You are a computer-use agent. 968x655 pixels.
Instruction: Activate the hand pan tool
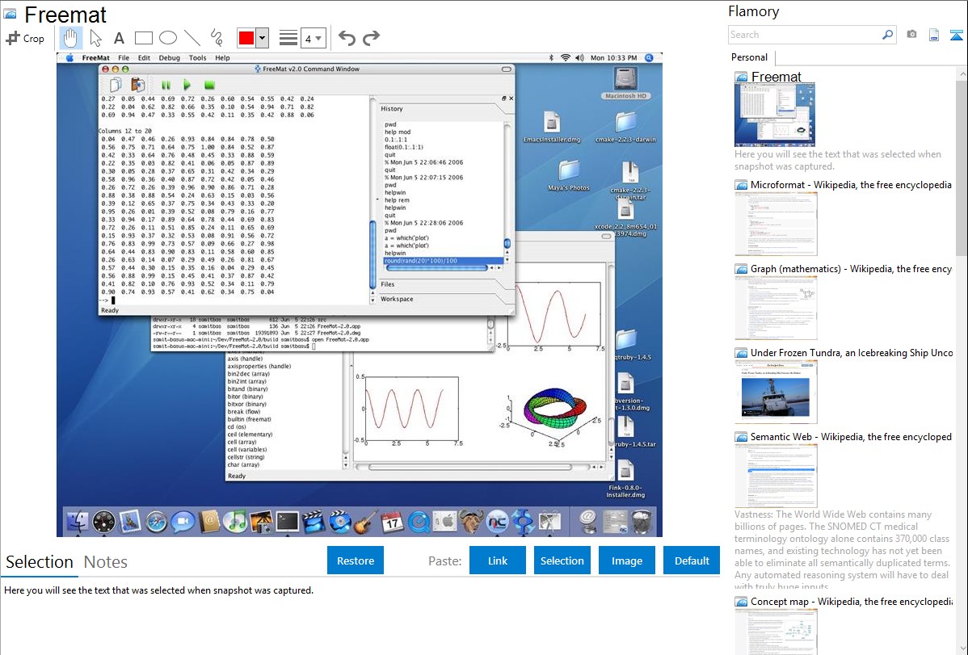tap(71, 38)
